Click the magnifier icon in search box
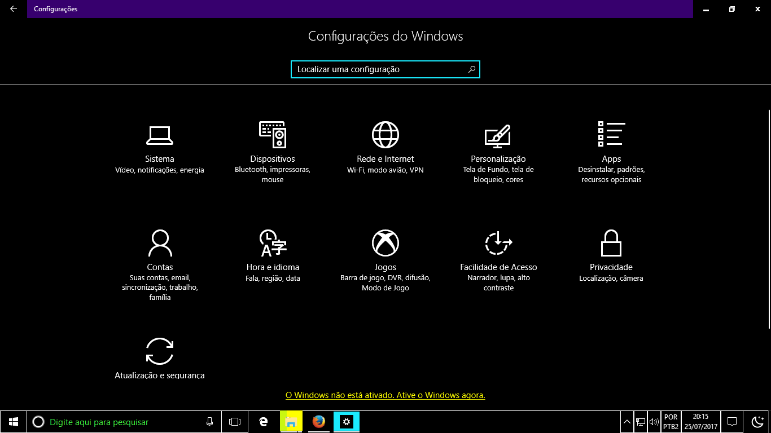The width and height of the screenshot is (771, 433). [472, 69]
